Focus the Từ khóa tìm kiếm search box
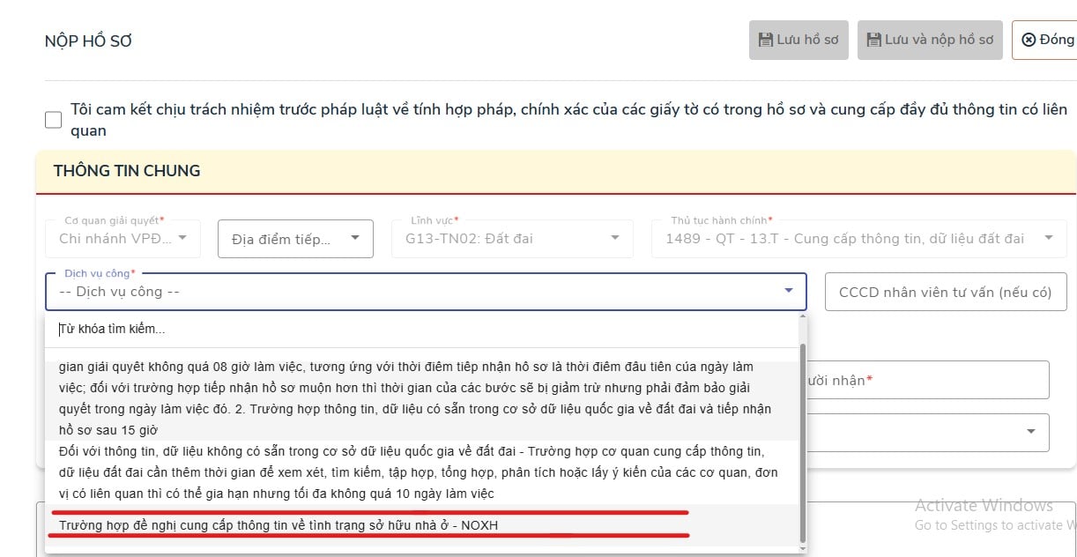This screenshot has width=1077, height=557. 425,329
